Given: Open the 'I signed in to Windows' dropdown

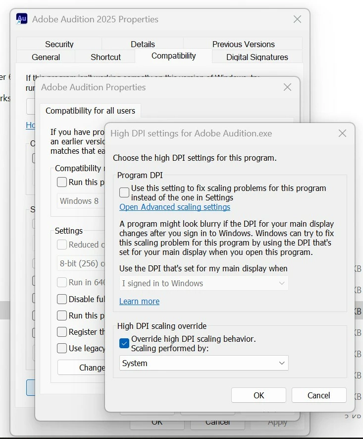Looking at the screenshot, I should coord(204,283).
